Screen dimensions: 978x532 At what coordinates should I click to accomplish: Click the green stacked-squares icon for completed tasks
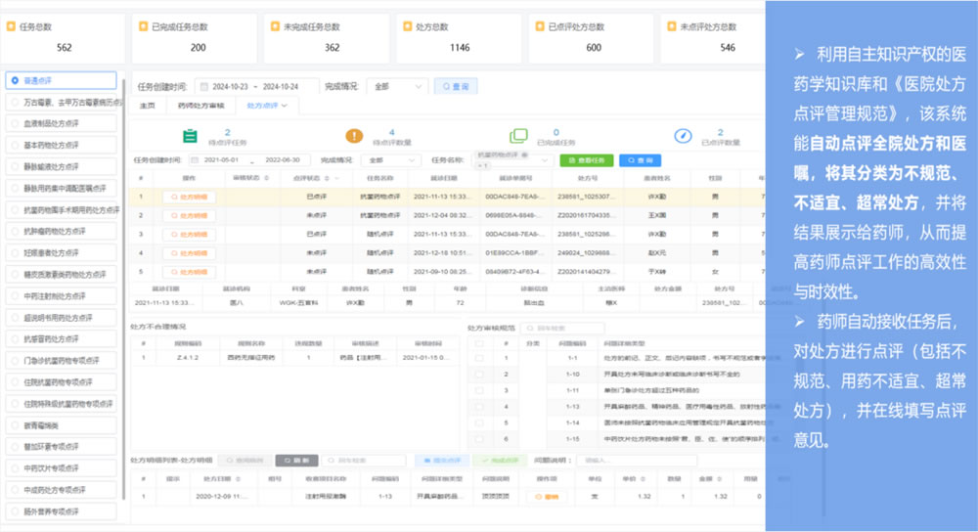[518, 135]
